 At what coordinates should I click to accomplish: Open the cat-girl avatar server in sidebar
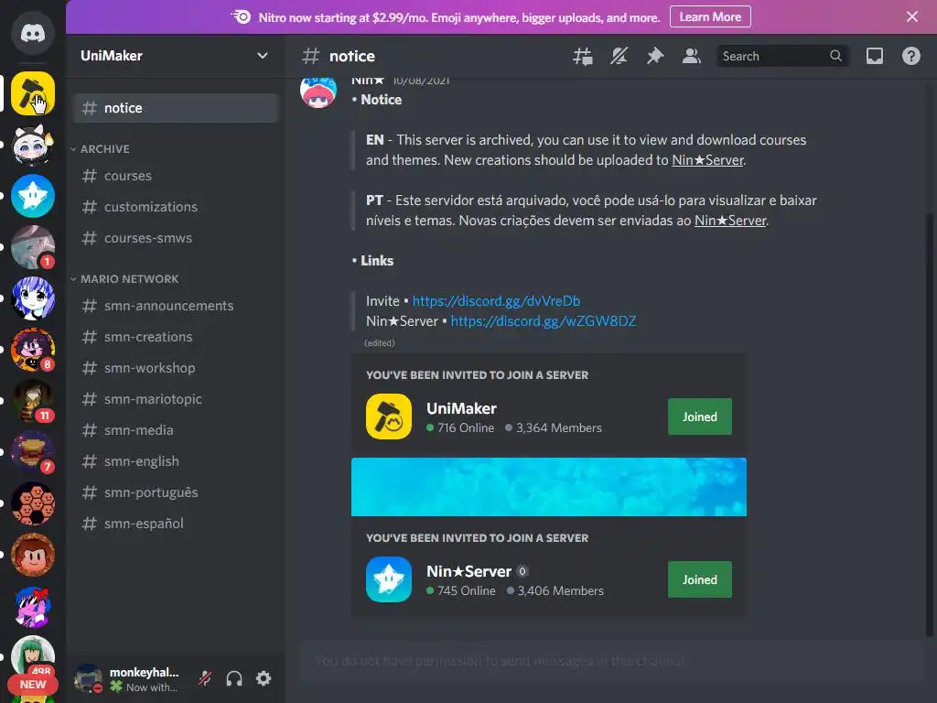(x=33, y=145)
